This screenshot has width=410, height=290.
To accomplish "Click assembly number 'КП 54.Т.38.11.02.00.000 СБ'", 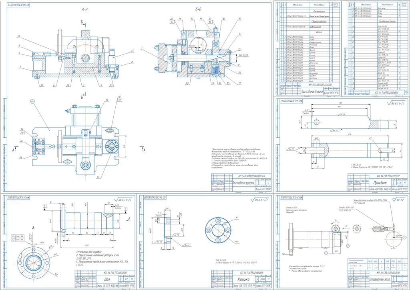I will (x=252, y=176).
